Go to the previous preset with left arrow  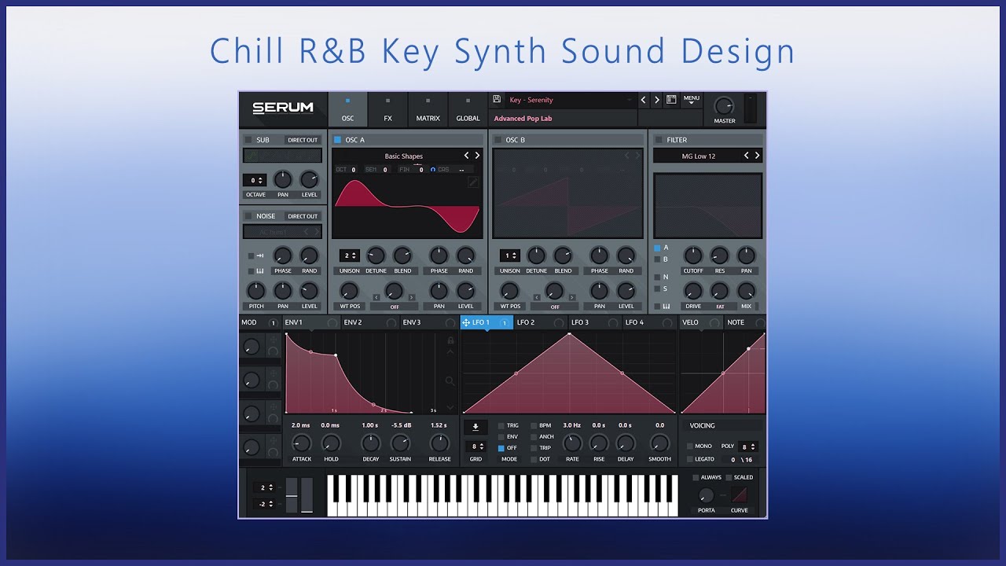coord(643,100)
